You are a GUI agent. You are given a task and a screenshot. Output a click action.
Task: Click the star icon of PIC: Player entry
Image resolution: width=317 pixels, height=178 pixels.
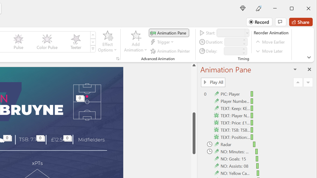point(216,94)
